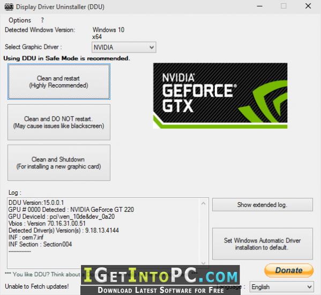
Task: Click the NVIDIA GeForce GTX logo image
Action: click(220, 95)
